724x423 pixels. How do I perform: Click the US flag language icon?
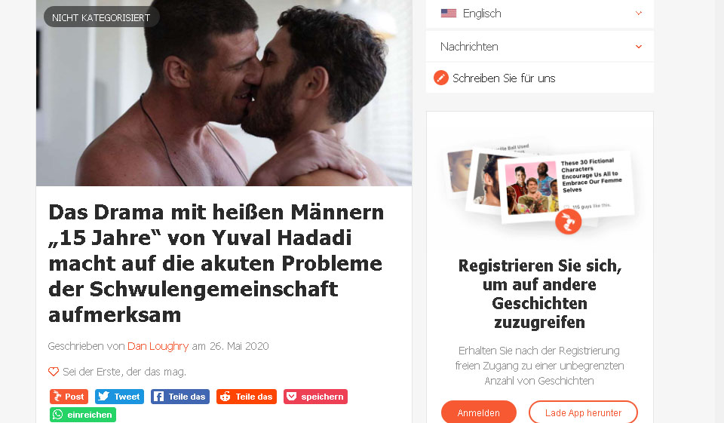click(448, 14)
